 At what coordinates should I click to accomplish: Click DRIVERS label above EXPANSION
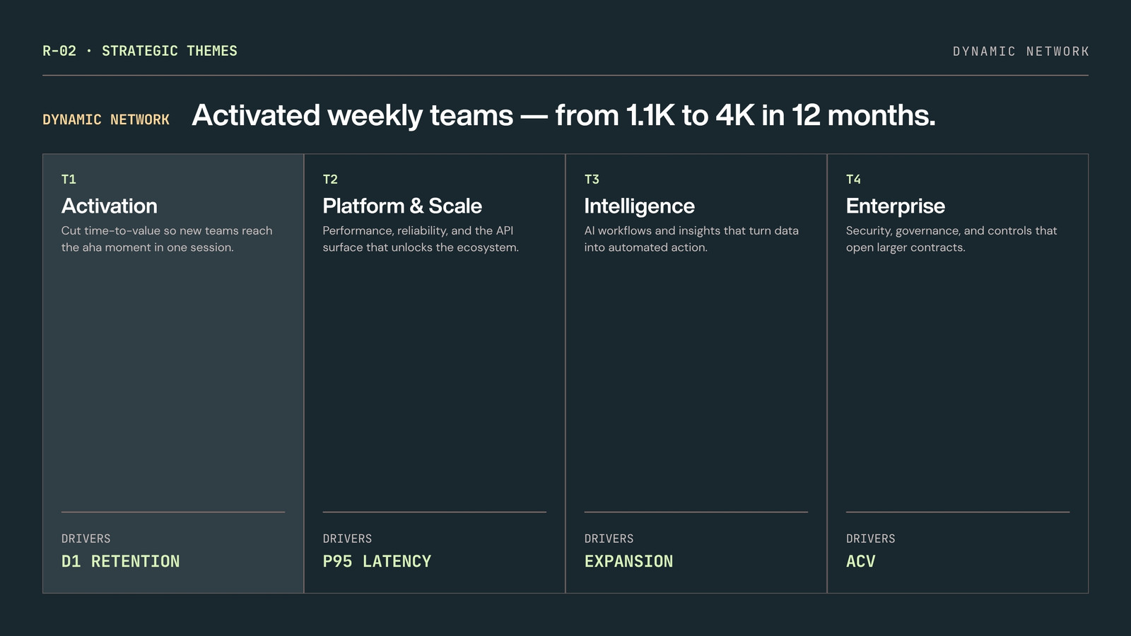pos(609,538)
